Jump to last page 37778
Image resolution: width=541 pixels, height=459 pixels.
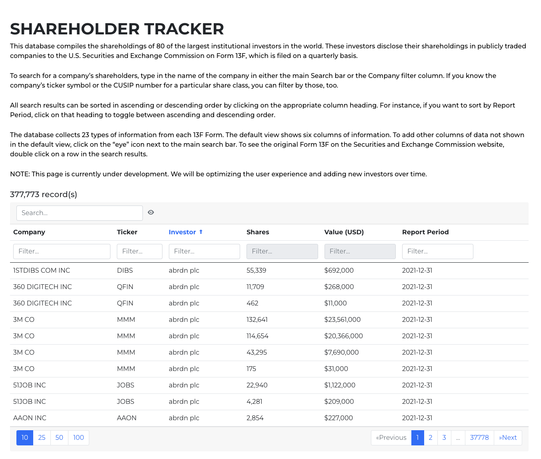pos(479,437)
